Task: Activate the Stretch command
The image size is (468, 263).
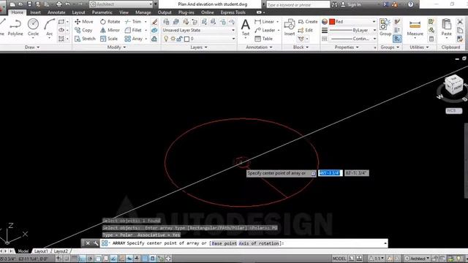Action: (x=85, y=39)
